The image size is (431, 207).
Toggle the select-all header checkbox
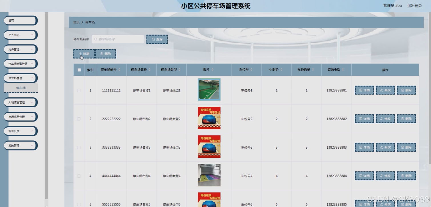pyautogui.click(x=79, y=70)
